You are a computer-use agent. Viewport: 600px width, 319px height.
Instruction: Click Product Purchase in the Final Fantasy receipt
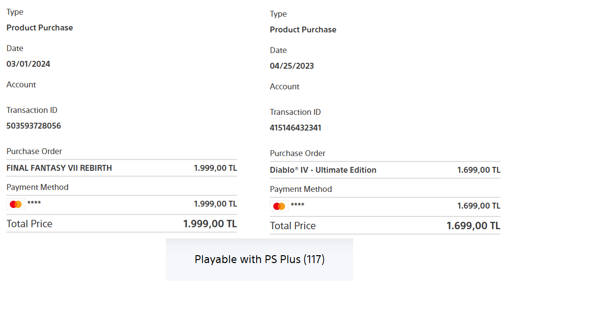[x=40, y=27]
